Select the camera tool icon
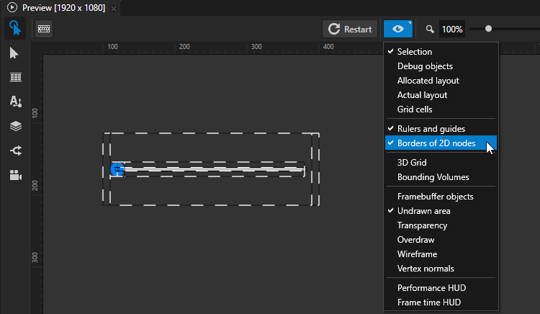The width and height of the screenshot is (540, 314). point(15,175)
